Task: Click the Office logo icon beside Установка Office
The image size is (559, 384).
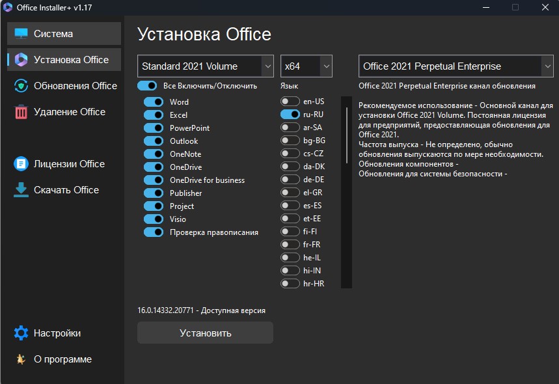Action: pos(21,59)
